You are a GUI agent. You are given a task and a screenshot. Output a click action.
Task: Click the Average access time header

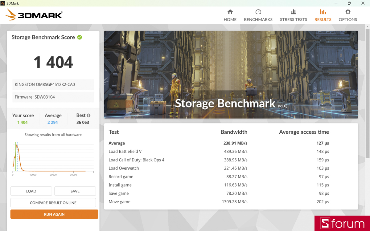[304, 132]
